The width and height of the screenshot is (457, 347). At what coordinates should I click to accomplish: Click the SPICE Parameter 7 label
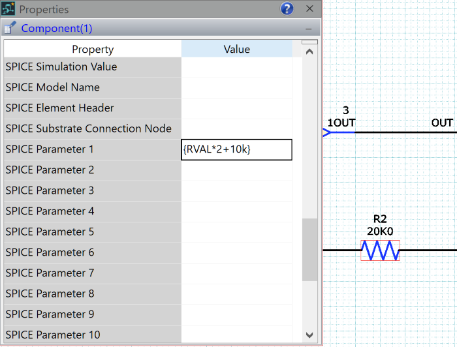tap(50, 273)
